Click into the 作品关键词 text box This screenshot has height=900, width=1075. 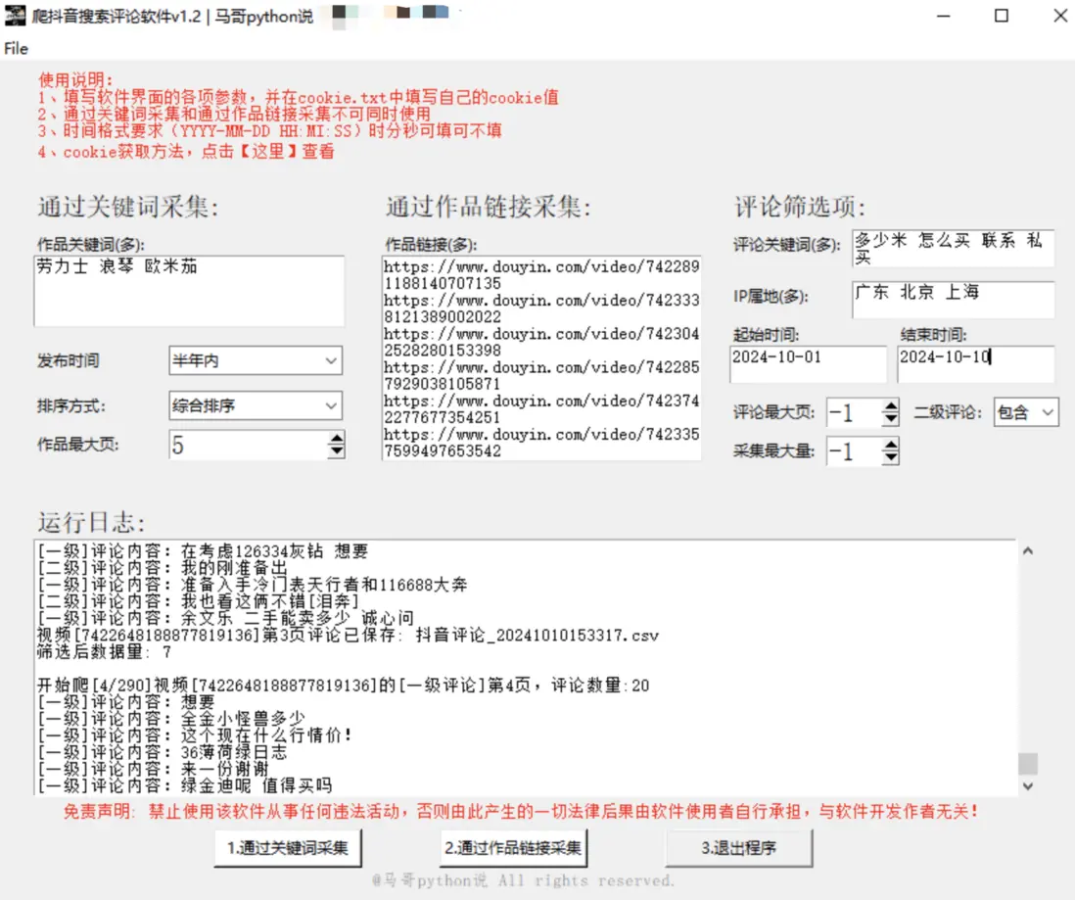[189, 291]
